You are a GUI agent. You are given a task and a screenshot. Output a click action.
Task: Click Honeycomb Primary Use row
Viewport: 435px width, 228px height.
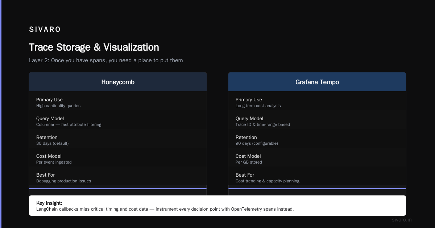click(118, 102)
